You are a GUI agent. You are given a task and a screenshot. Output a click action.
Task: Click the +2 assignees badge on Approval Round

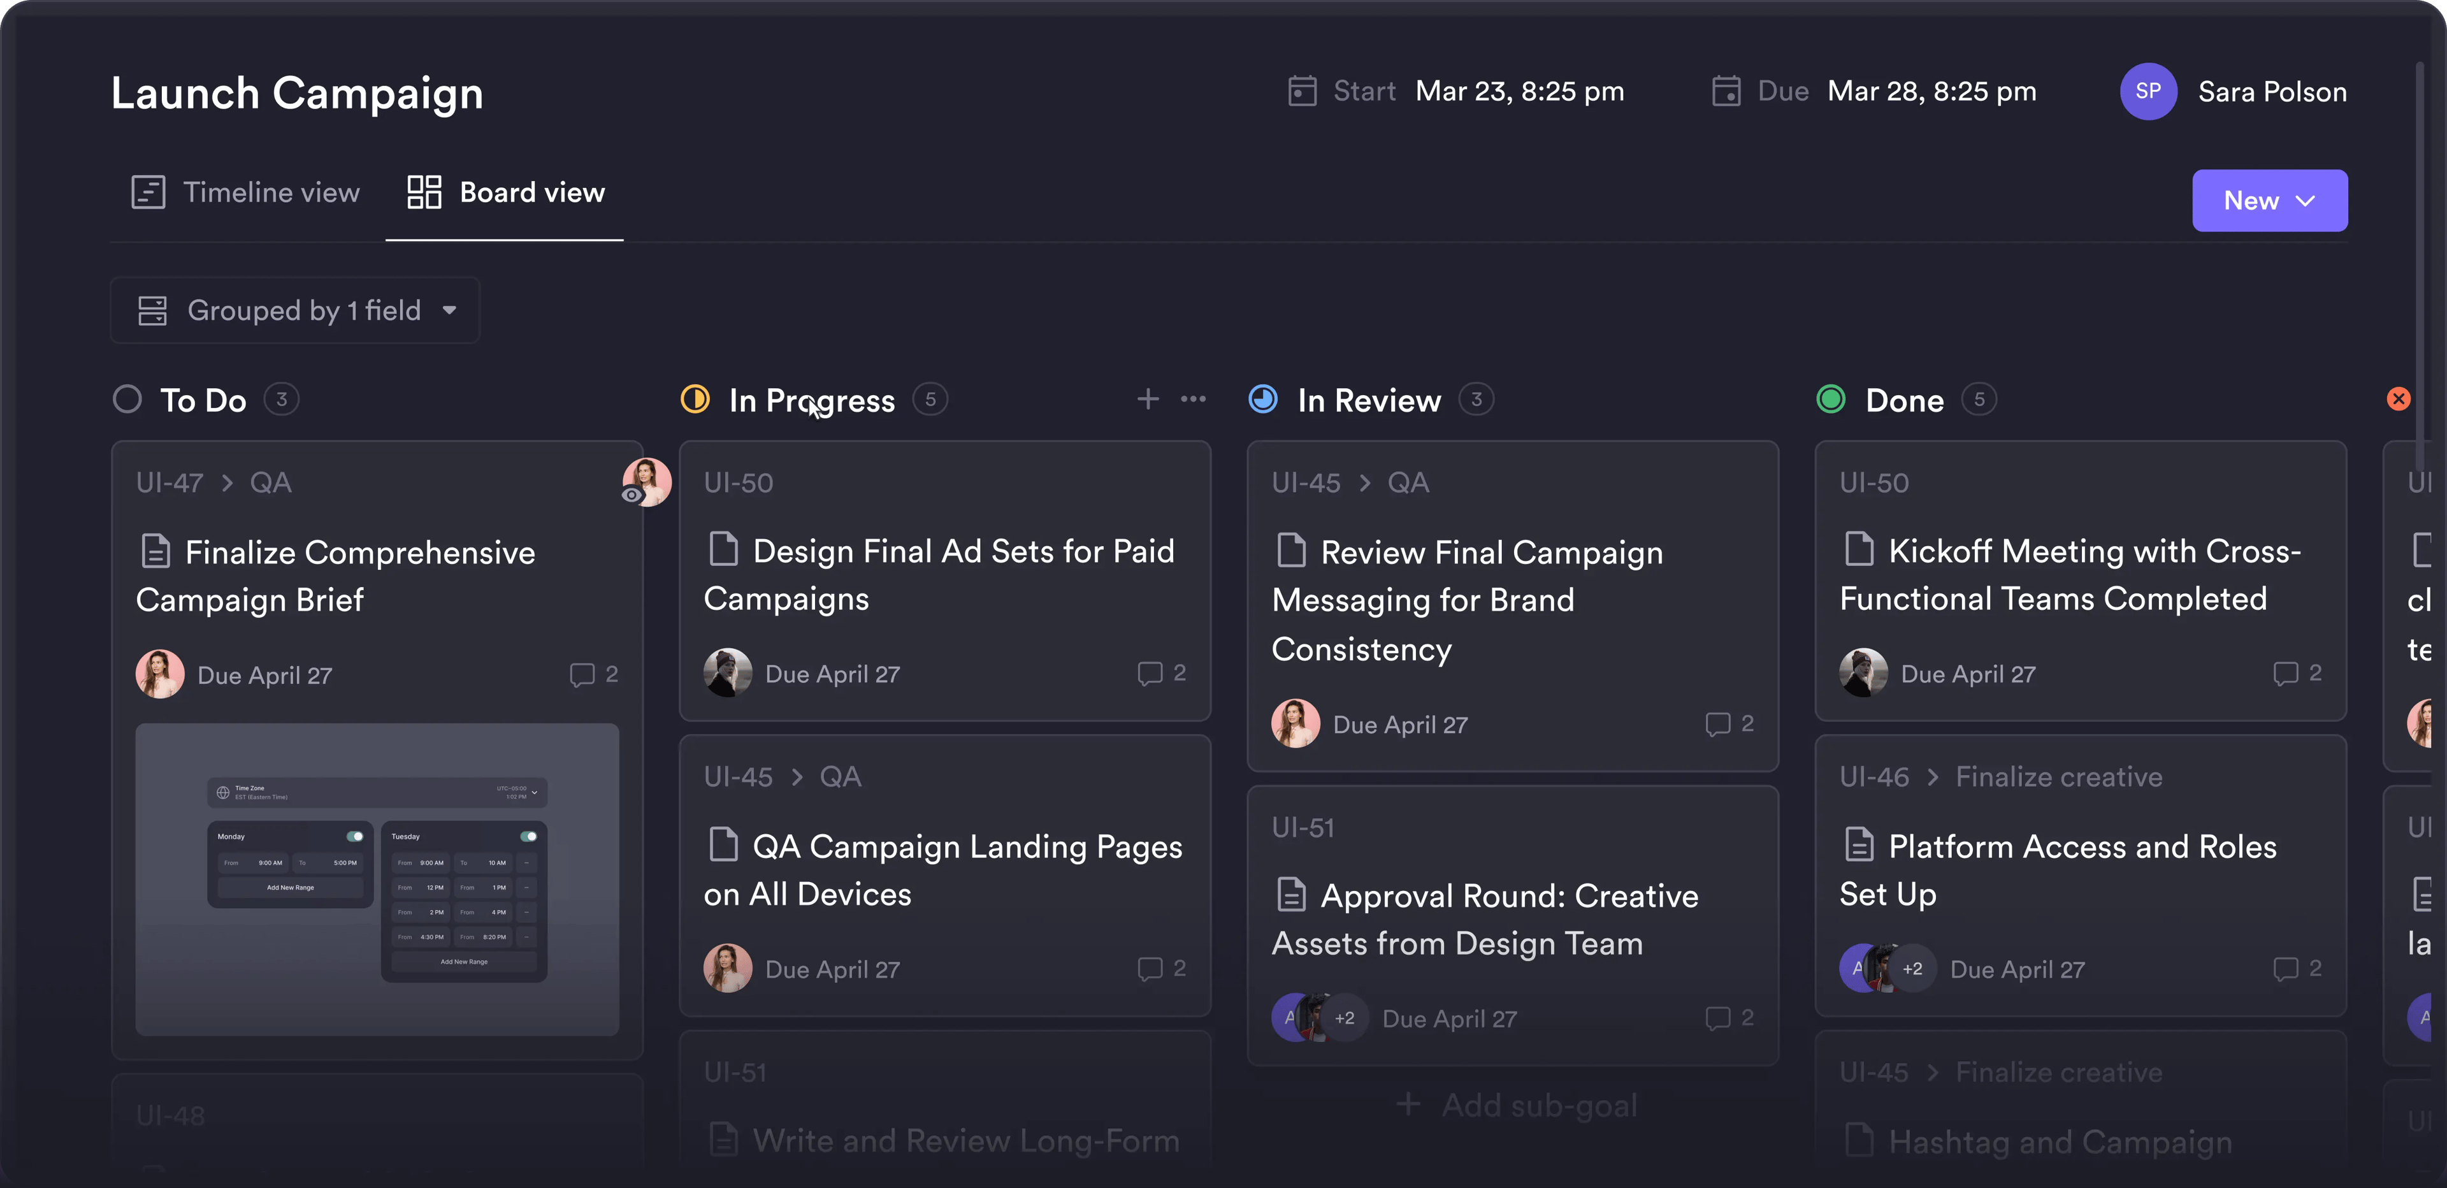click(1344, 1018)
